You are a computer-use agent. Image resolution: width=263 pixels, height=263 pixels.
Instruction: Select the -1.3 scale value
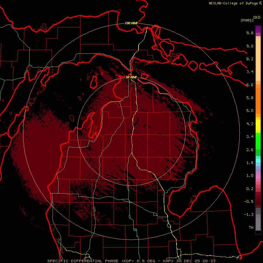249,214
